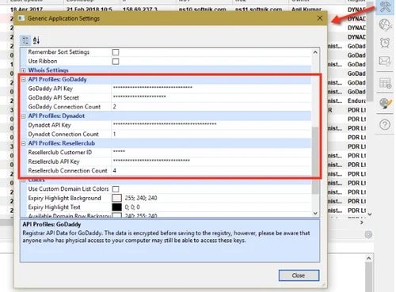The width and height of the screenshot is (396, 292).
Task: Toggle Use Custom Domain List Colors checkbox
Action: (x=116, y=189)
